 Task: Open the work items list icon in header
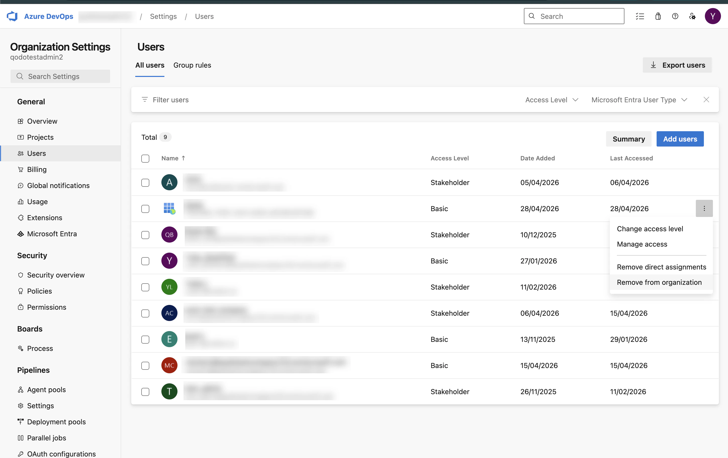[640, 16]
